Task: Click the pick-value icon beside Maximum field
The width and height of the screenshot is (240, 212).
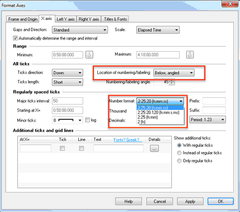Action: coord(190,54)
